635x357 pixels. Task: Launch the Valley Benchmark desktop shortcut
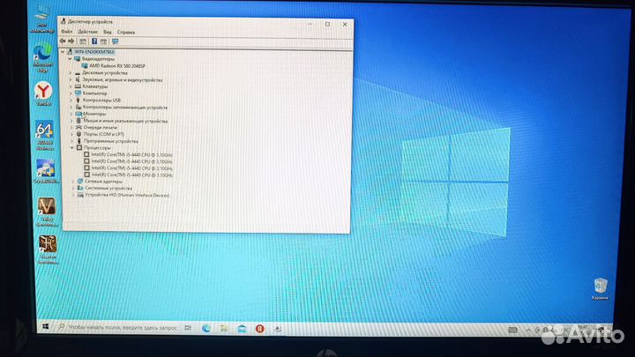click(47, 212)
